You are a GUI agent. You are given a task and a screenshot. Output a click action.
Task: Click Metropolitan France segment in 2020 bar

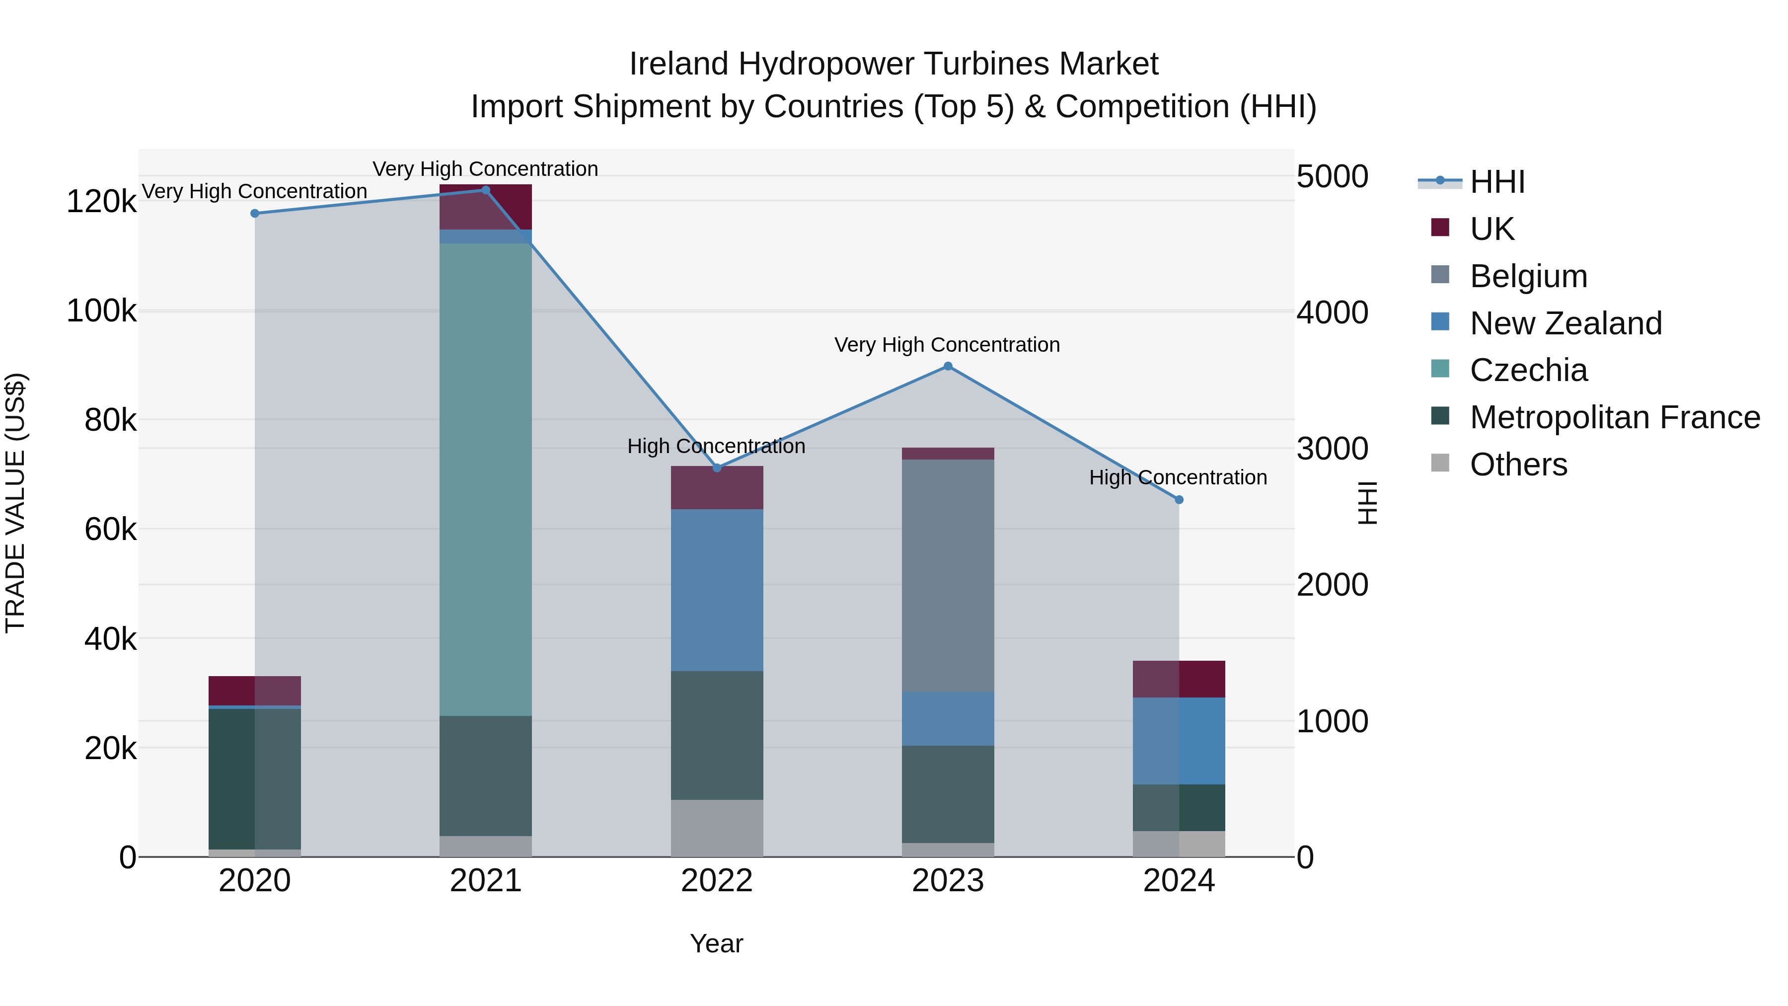tap(255, 779)
